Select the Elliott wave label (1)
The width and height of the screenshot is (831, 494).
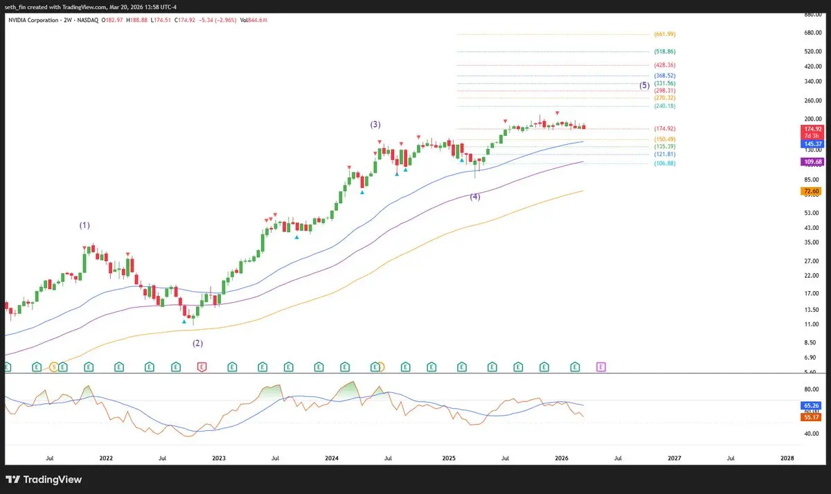coord(84,225)
